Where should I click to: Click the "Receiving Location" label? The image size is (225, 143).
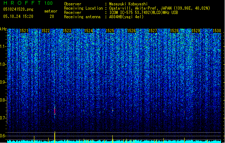(83, 8)
